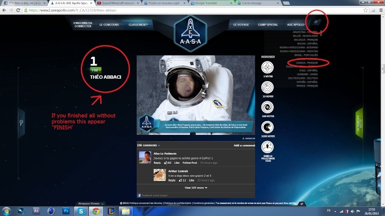Select France - Français in country list
The height and width of the screenshot is (216, 385).
click(307, 86)
